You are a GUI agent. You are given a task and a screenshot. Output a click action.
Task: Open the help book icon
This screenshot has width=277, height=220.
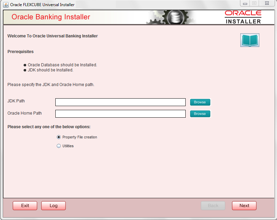coord(250,40)
